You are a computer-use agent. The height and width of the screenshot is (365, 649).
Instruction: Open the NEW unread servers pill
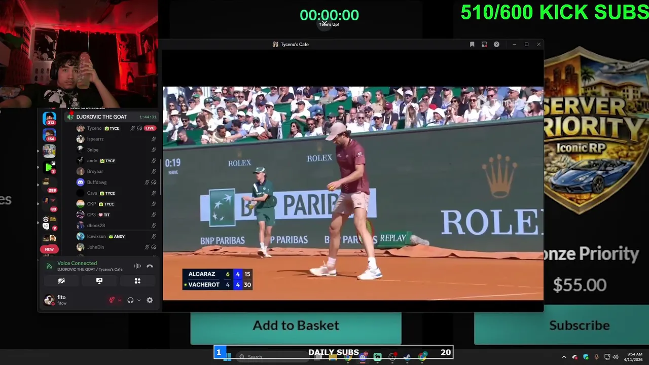pyautogui.click(x=49, y=249)
